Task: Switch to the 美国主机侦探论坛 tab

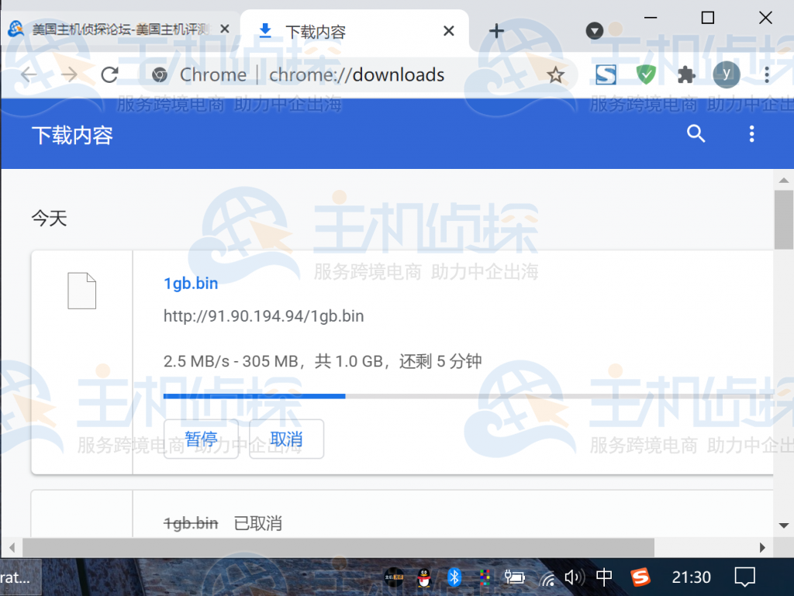Action: pyautogui.click(x=119, y=29)
